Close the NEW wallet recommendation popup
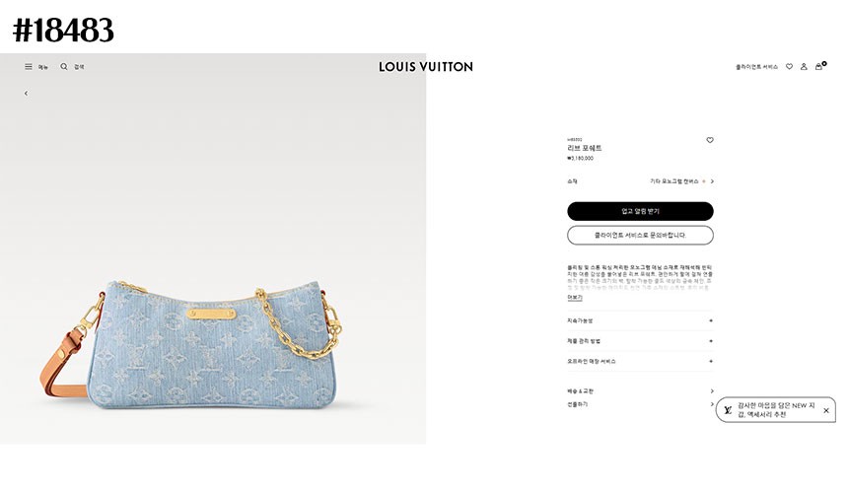848x493 pixels. 826,410
